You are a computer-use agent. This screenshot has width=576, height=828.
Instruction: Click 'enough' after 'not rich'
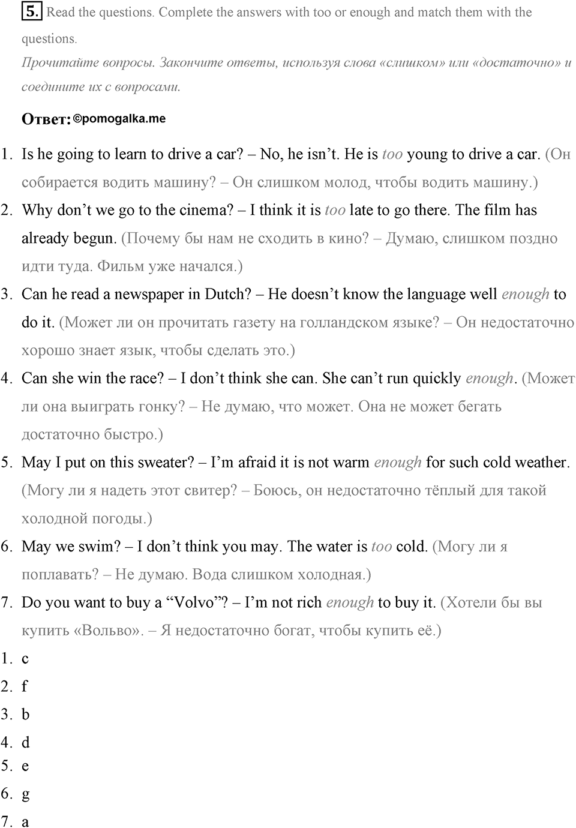(350, 603)
